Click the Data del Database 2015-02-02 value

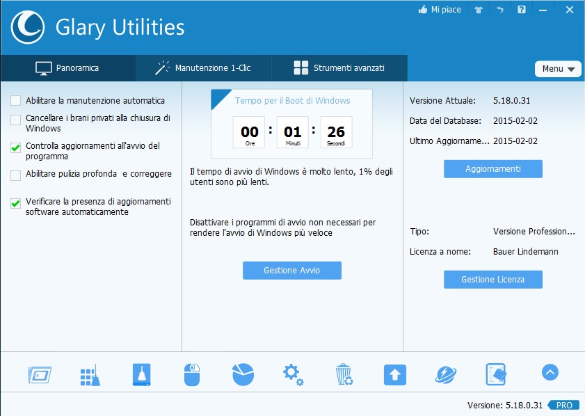(515, 121)
